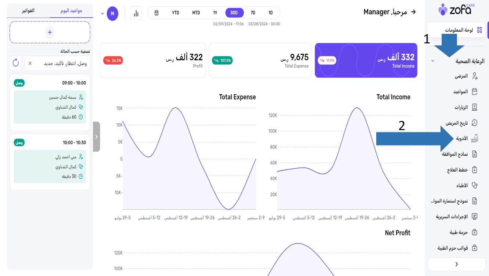Open the user avatar M dropdown
The width and height of the screenshot is (489, 276).
tap(112, 14)
